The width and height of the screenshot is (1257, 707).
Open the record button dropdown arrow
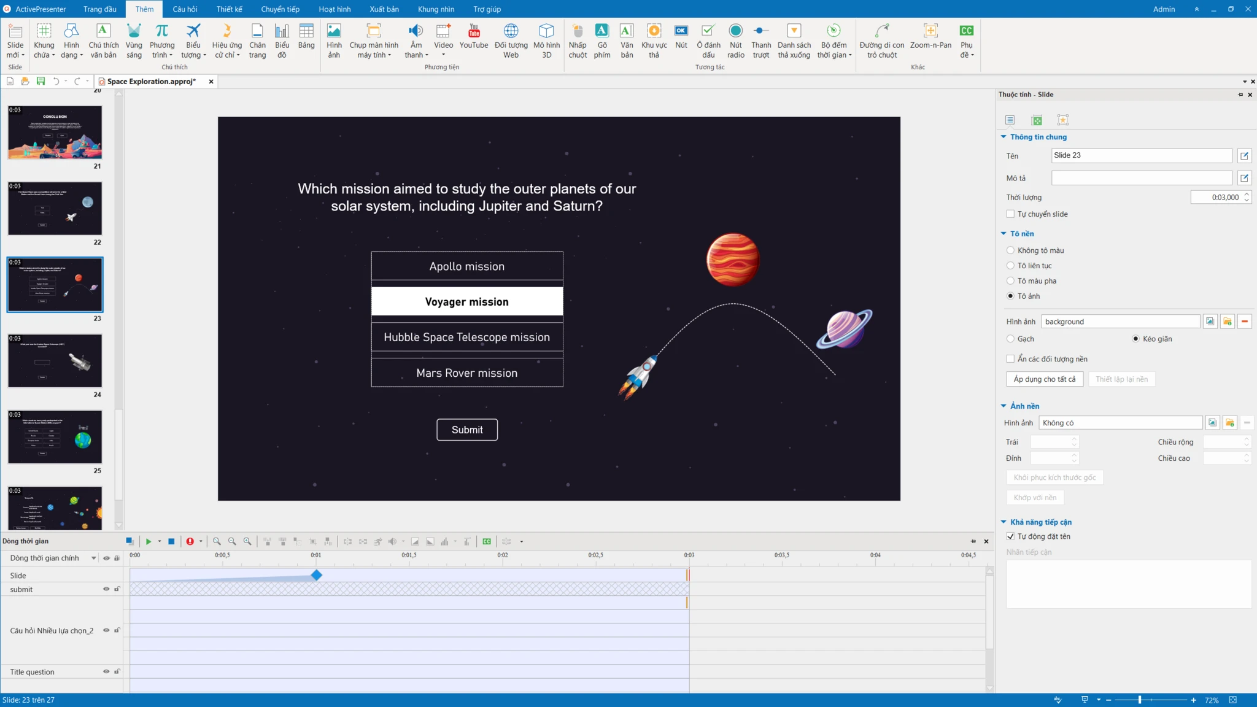coord(201,541)
